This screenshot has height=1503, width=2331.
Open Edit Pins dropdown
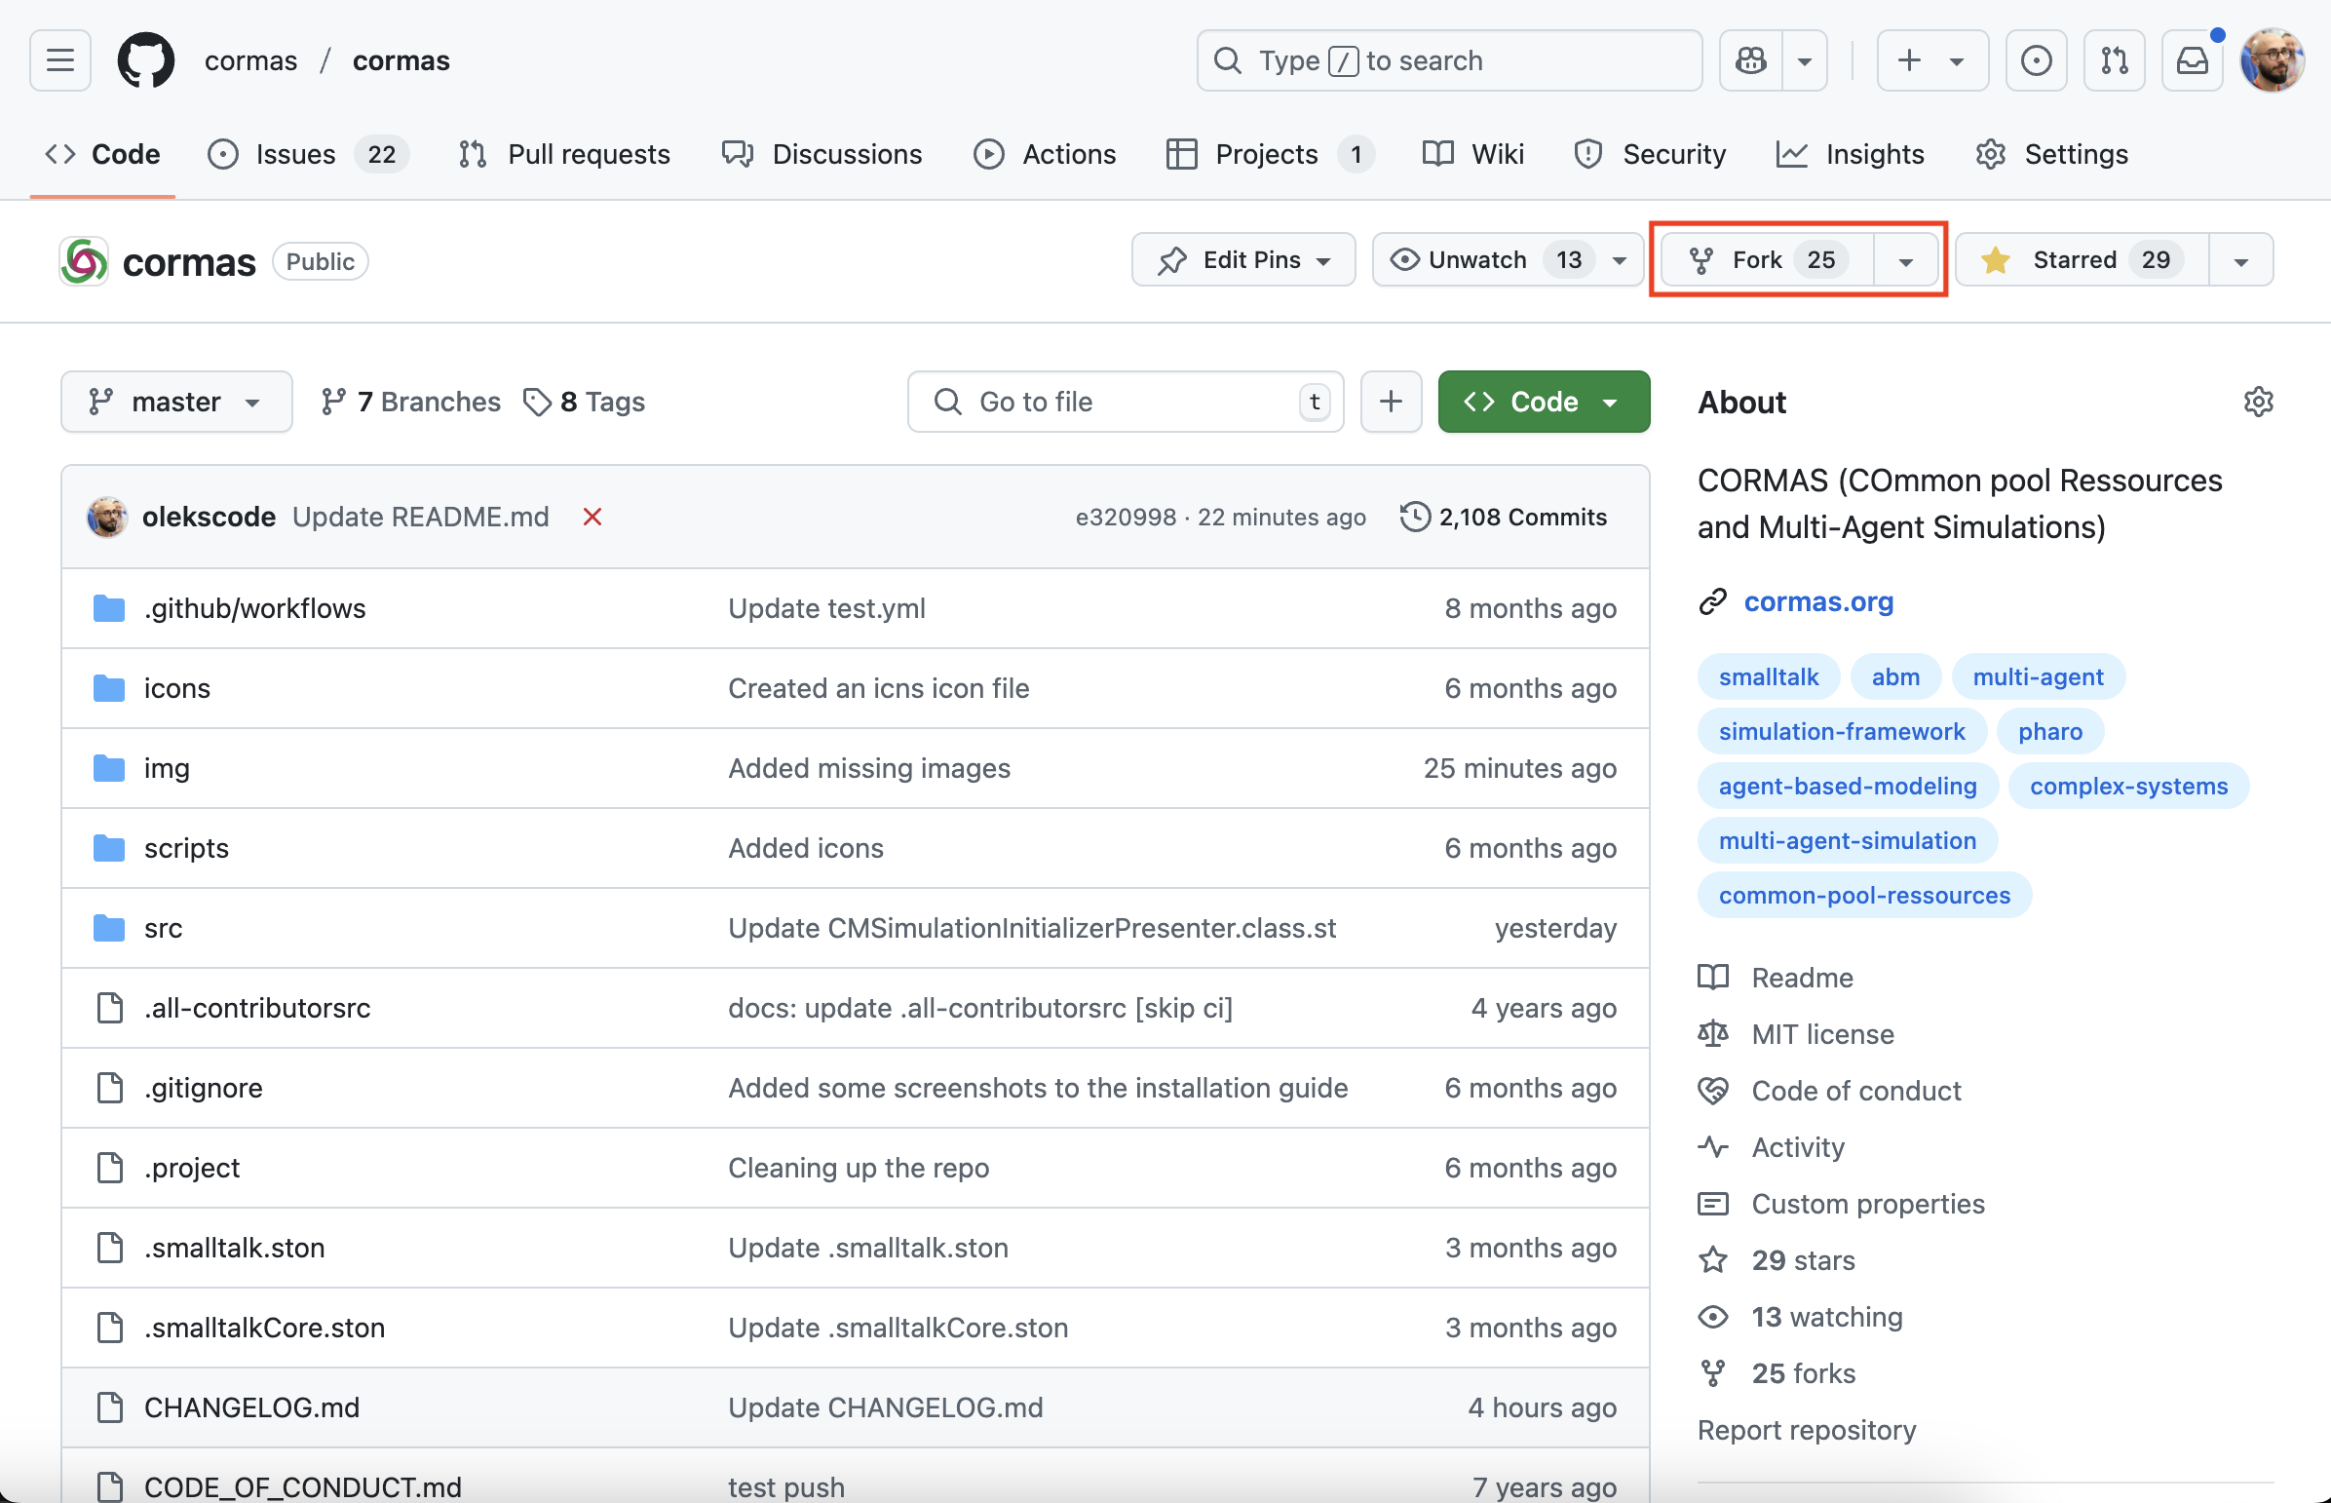click(1243, 259)
